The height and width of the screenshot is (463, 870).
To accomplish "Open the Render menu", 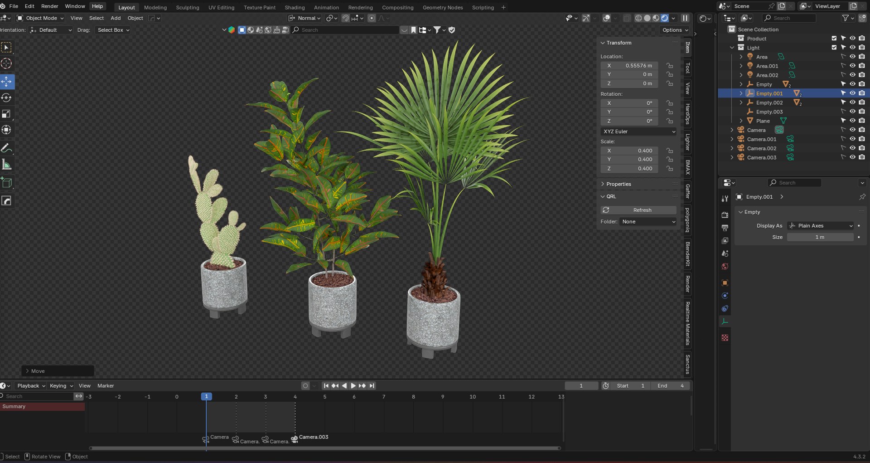I will (49, 6).
